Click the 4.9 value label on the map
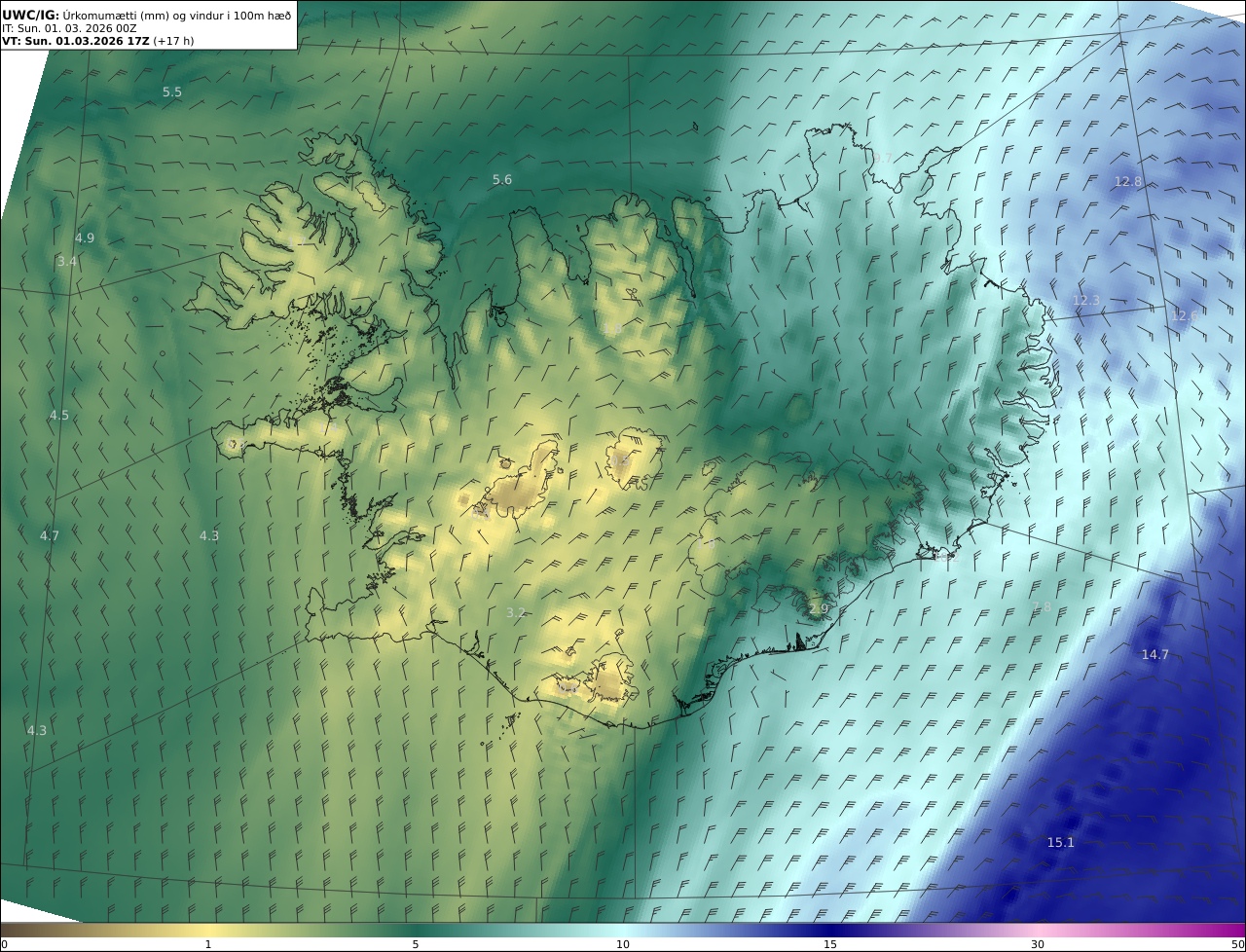 85,238
